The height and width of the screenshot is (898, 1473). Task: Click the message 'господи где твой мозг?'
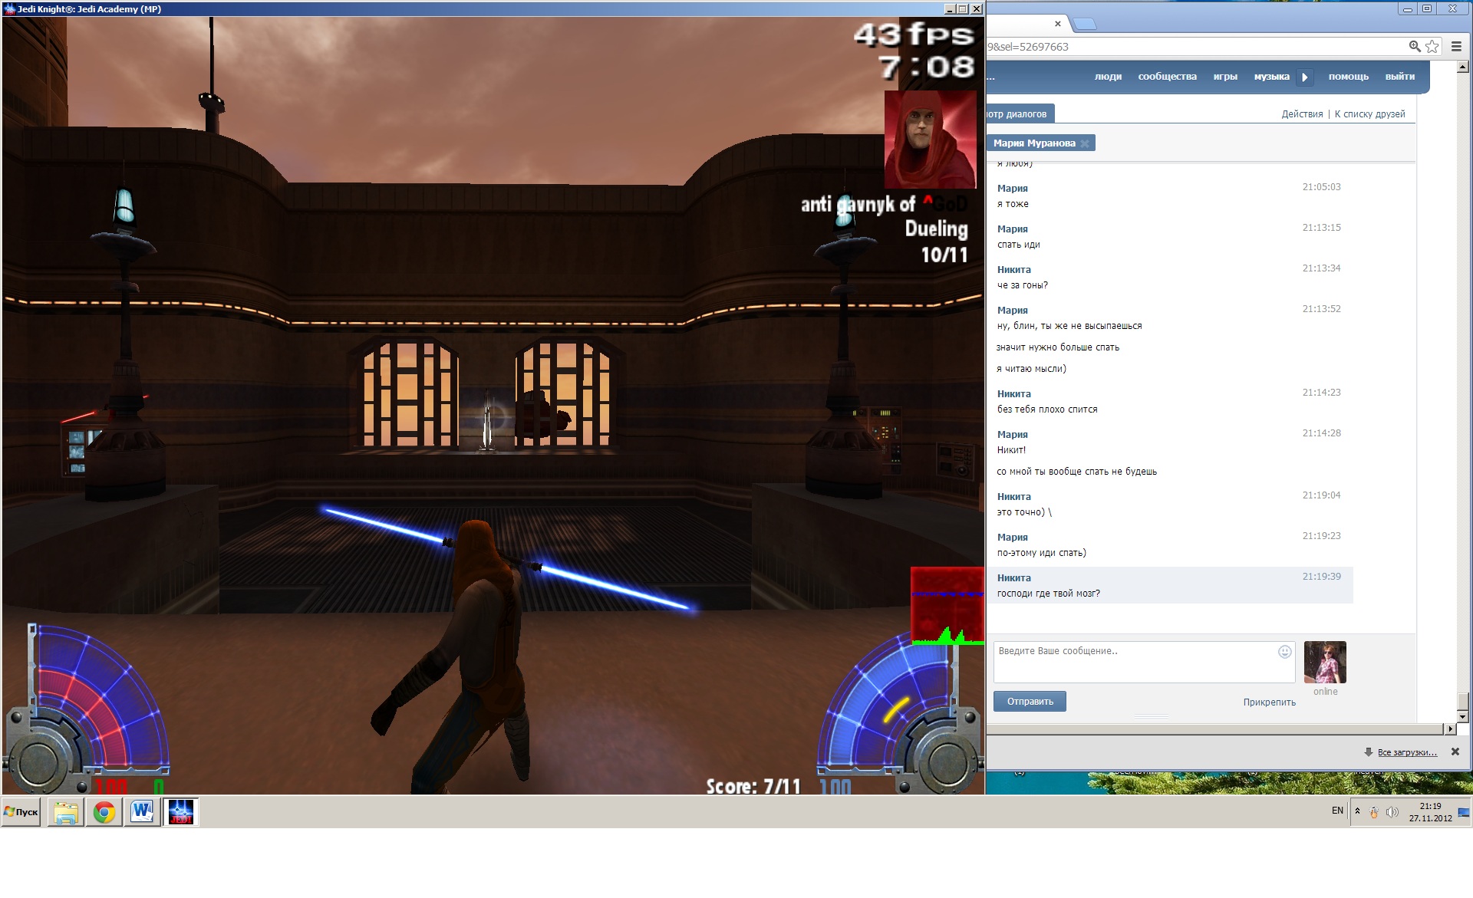[1048, 594]
